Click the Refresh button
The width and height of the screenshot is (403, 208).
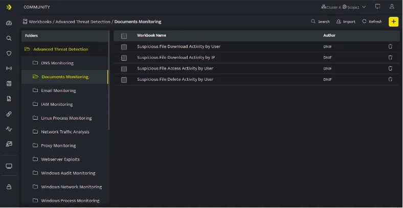click(x=372, y=21)
